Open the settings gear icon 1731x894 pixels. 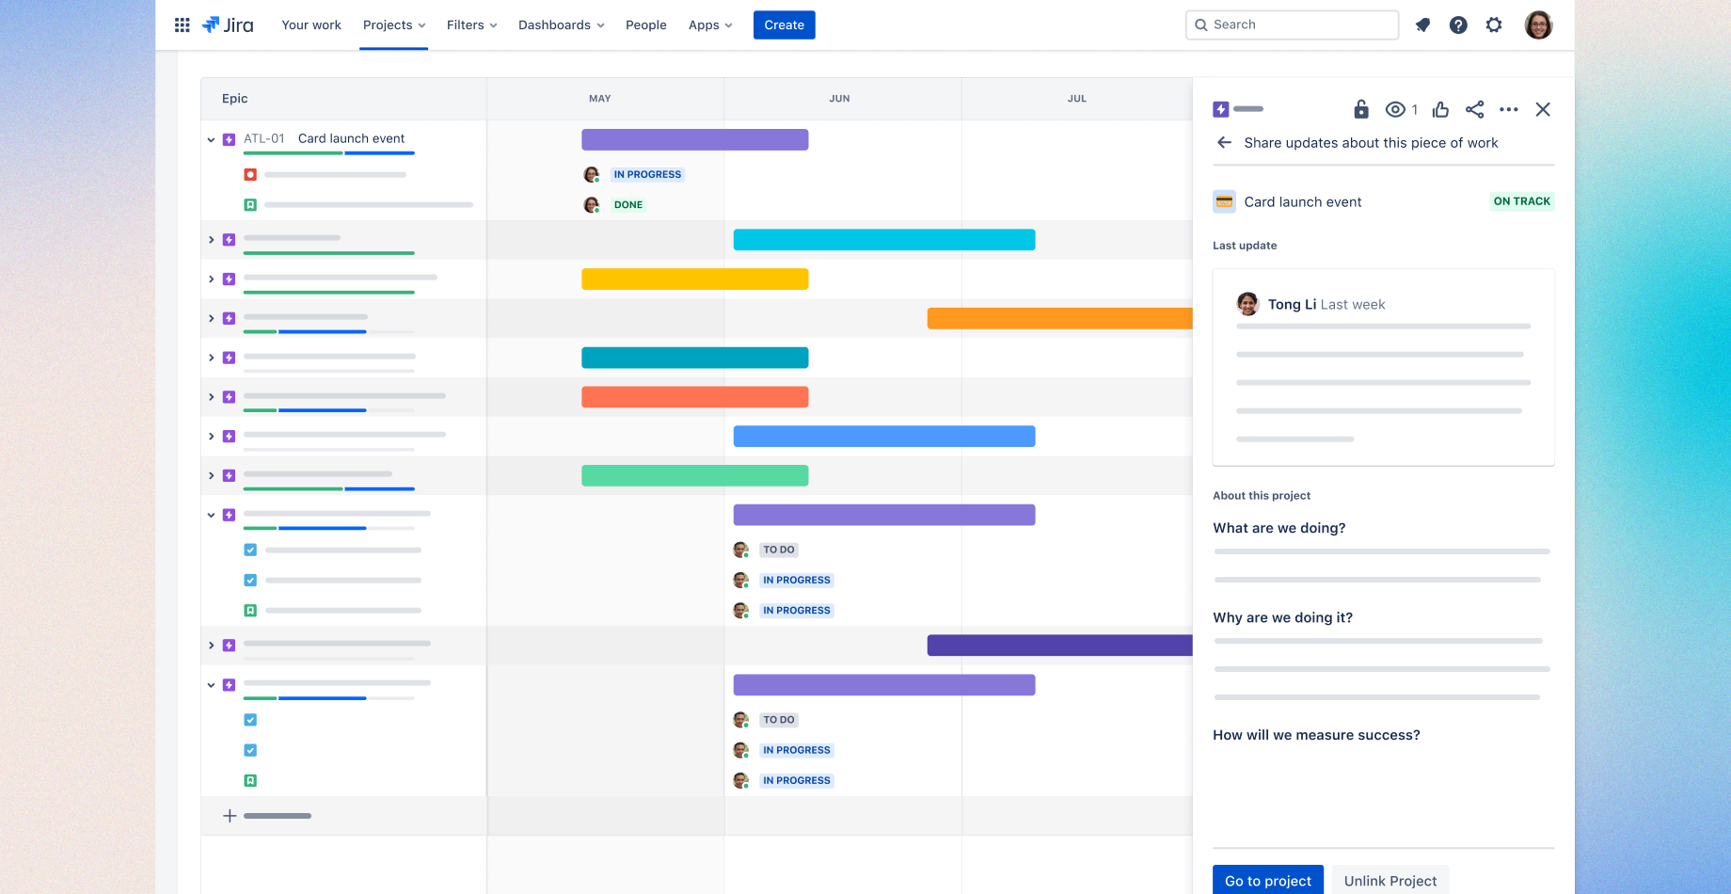[x=1494, y=25]
